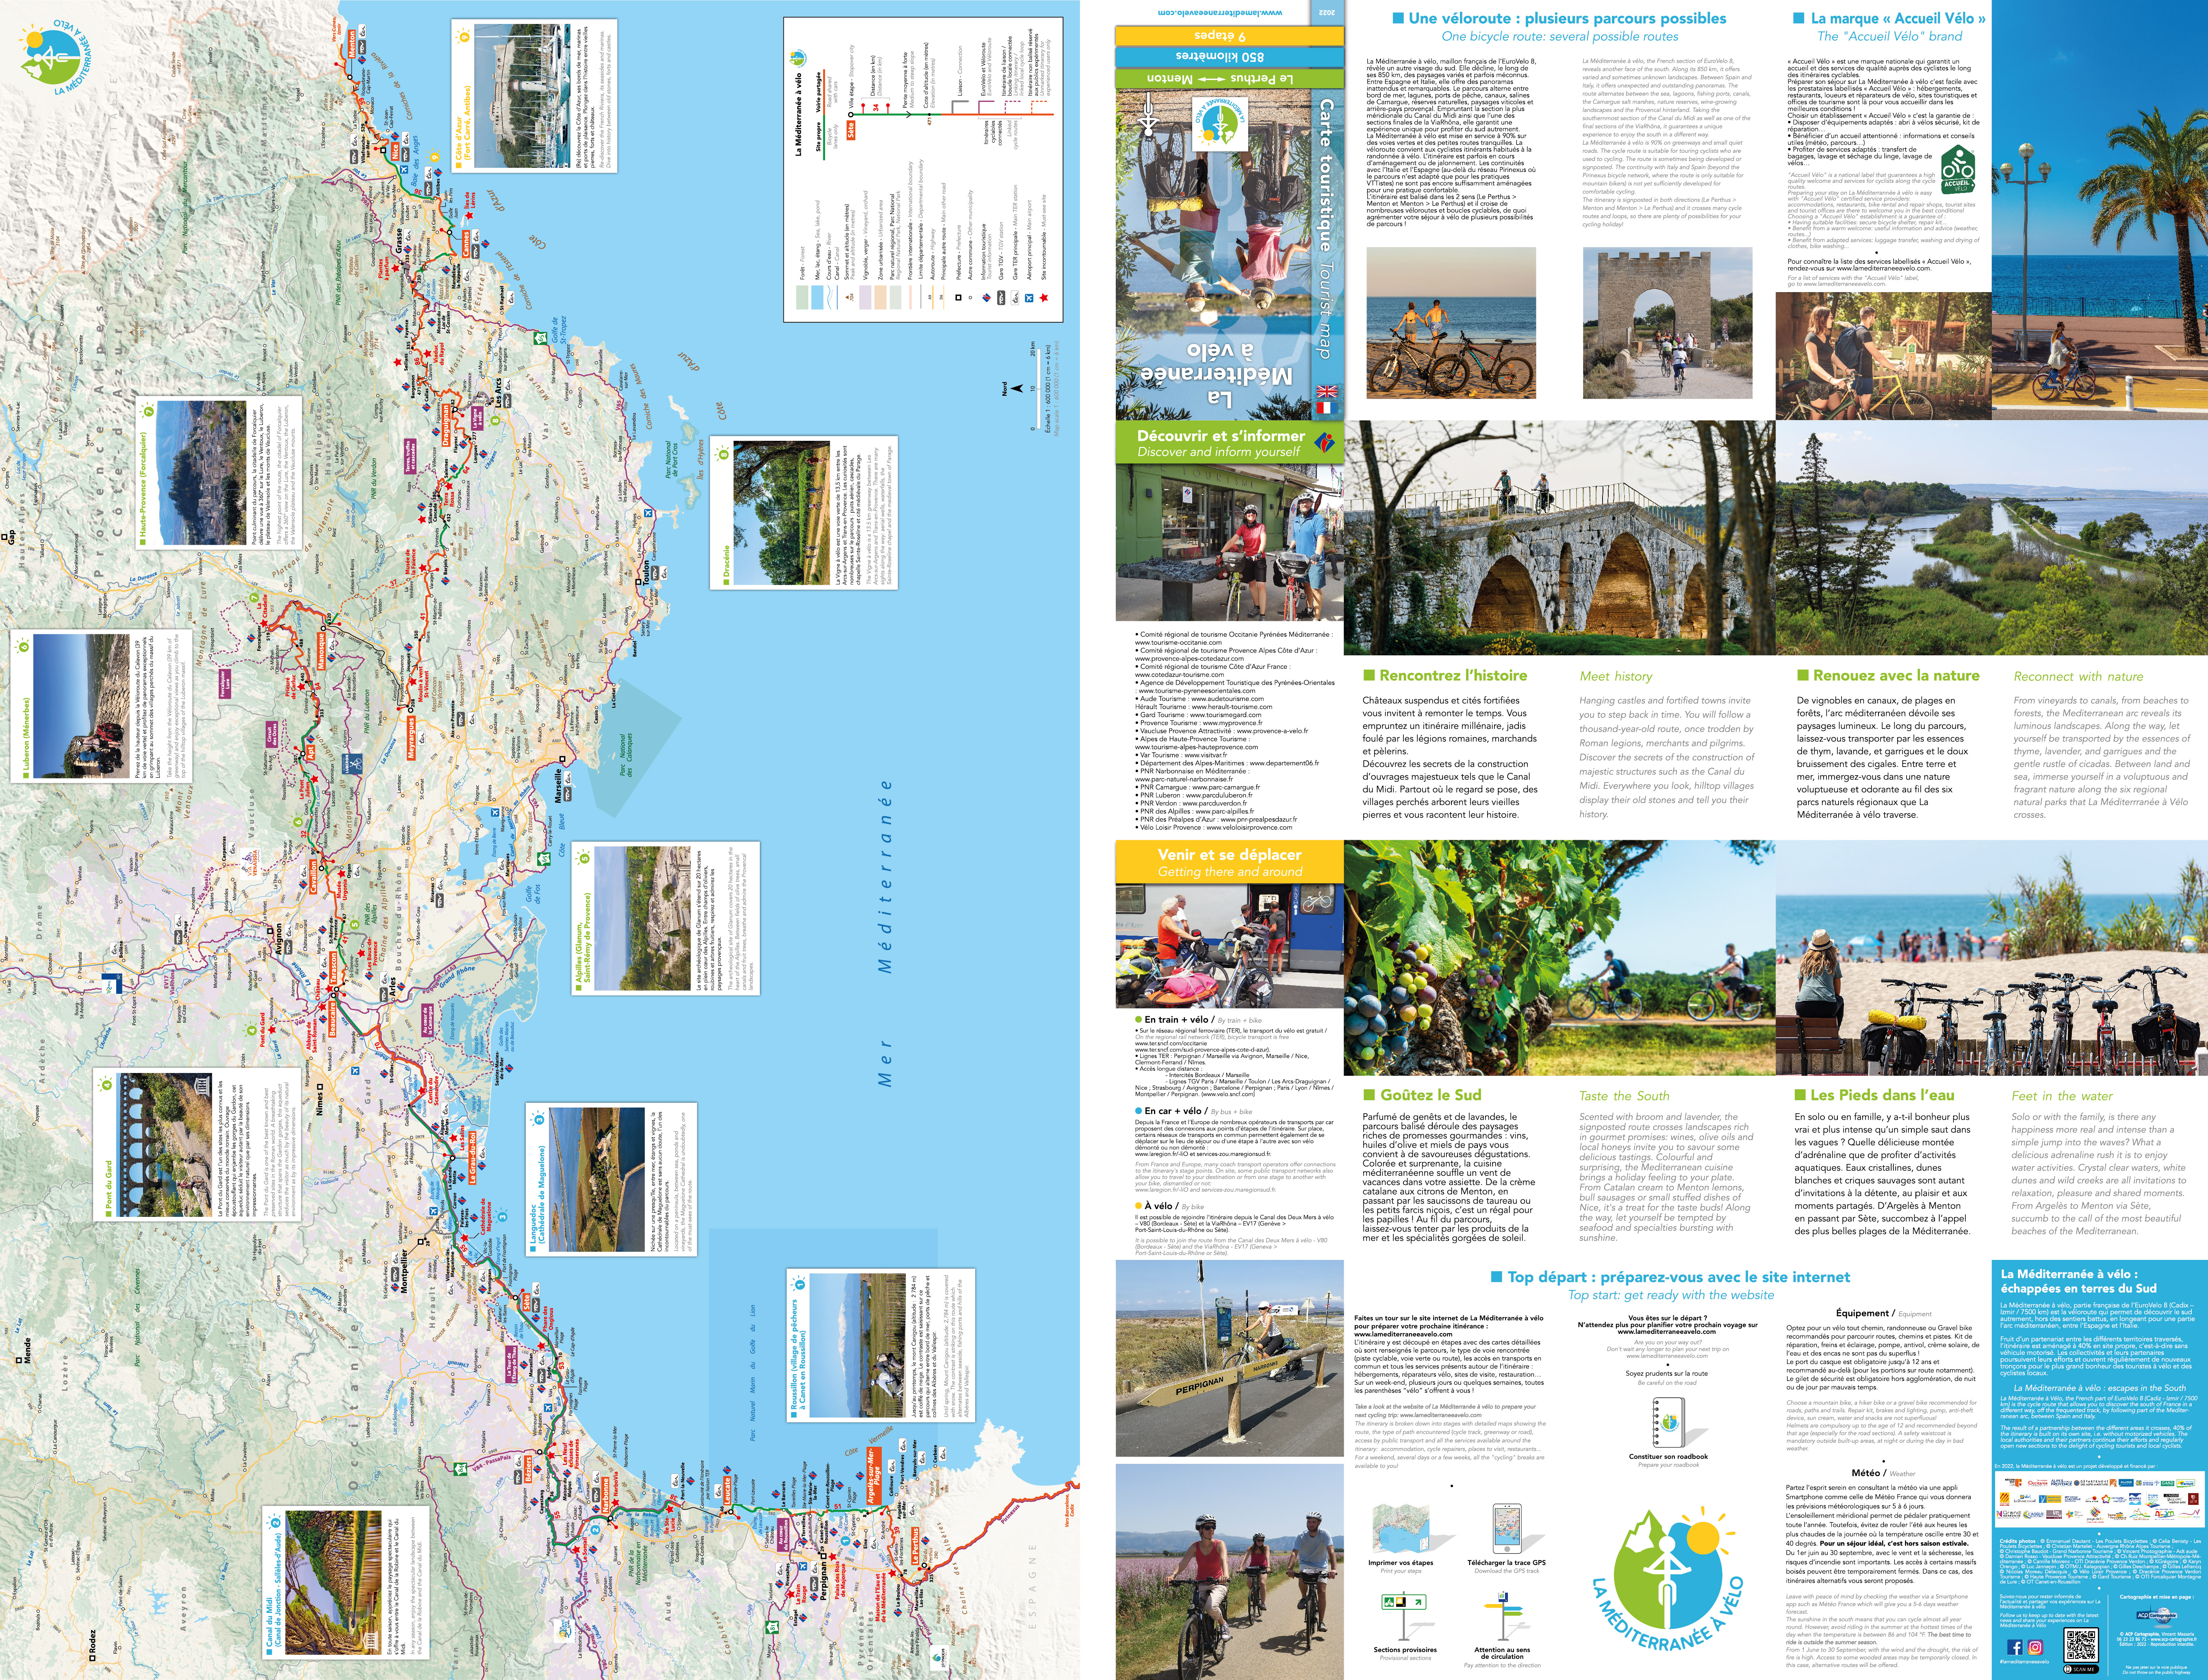Open the Alpilles Glanum map card
The image size is (2208, 1680).
tap(665, 920)
